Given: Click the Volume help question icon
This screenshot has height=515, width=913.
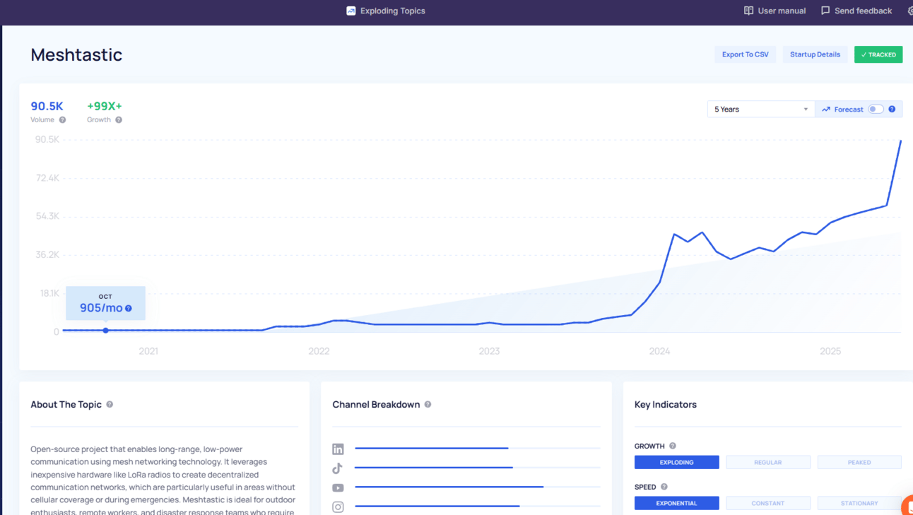Looking at the screenshot, I should 62,120.
